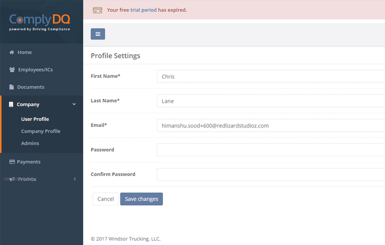
Task: Toggle sidebar with the hamburger menu button
Action: (98, 34)
